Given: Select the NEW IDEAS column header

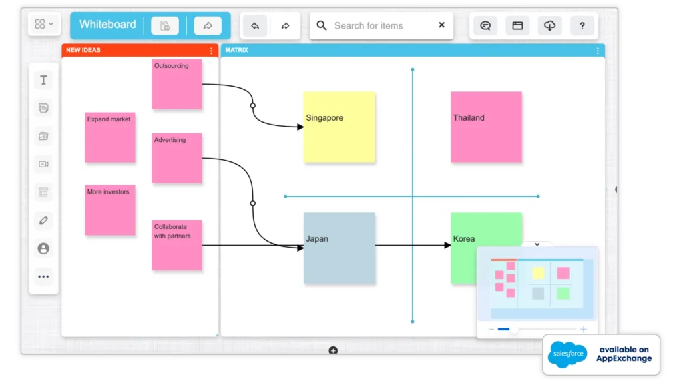Looking at the screenshot, I should point(140,50).
